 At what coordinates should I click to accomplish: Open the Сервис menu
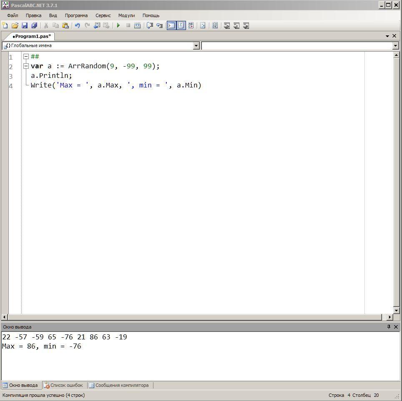tap(103, 15)
